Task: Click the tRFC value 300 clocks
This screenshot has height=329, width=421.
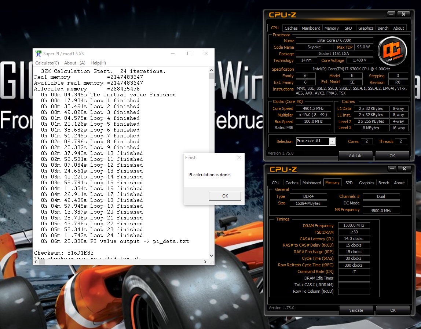Action: coord(354,265)
